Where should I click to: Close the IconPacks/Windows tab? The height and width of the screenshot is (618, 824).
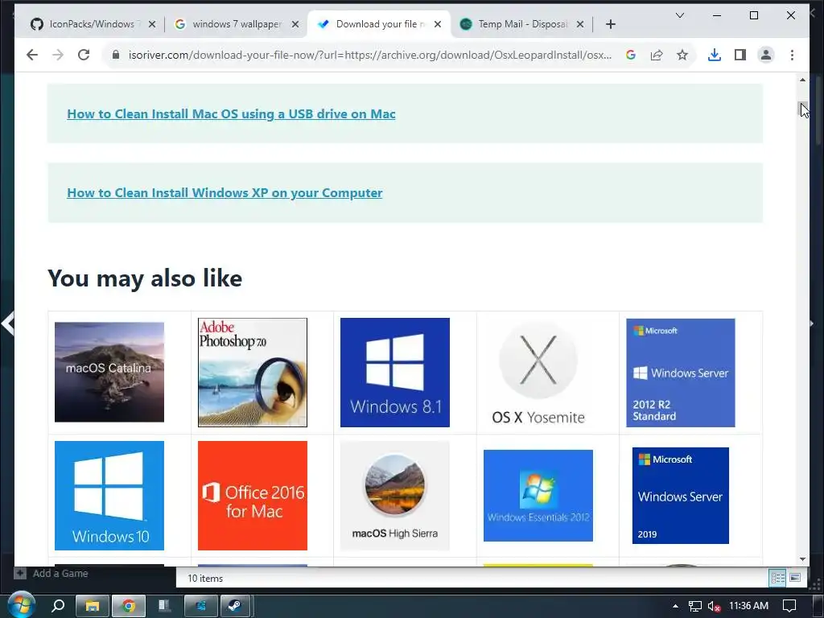152,24
